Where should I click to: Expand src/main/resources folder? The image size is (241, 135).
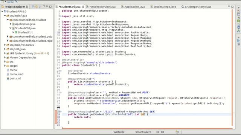[x=5, y=45]
